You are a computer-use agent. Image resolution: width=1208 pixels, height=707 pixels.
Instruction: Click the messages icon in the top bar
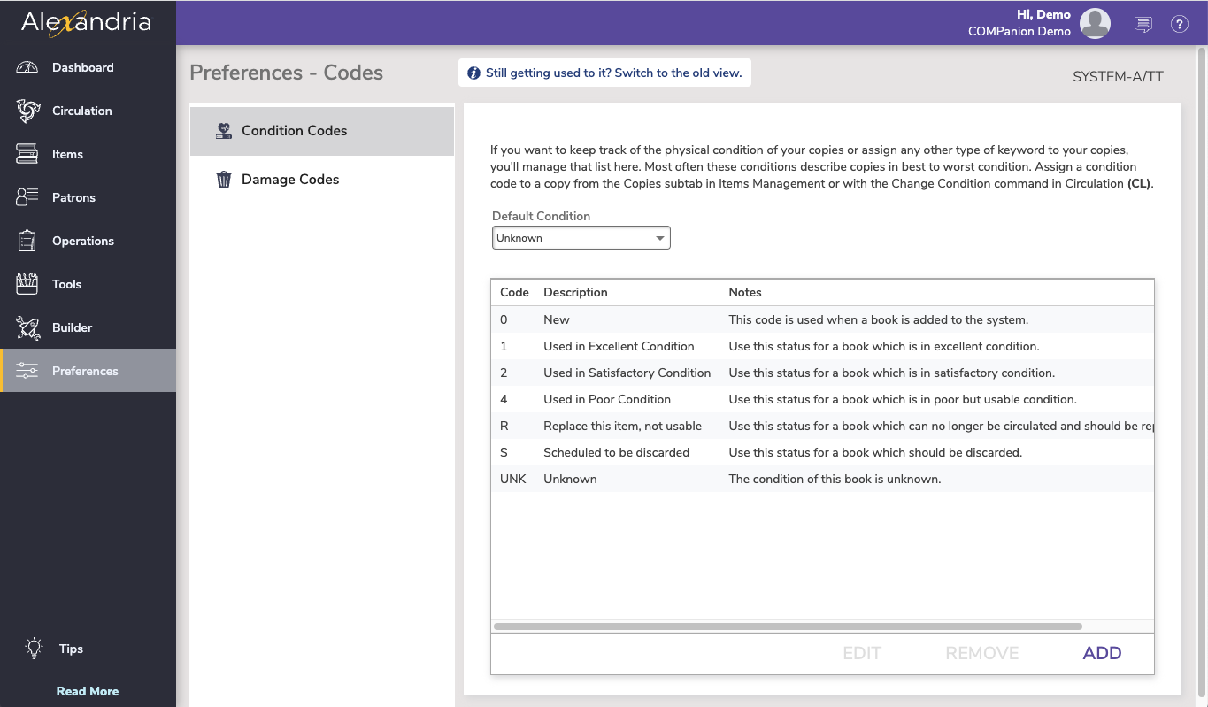pos(1143,24)
